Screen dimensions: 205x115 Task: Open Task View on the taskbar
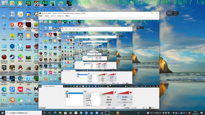point(49,113)
